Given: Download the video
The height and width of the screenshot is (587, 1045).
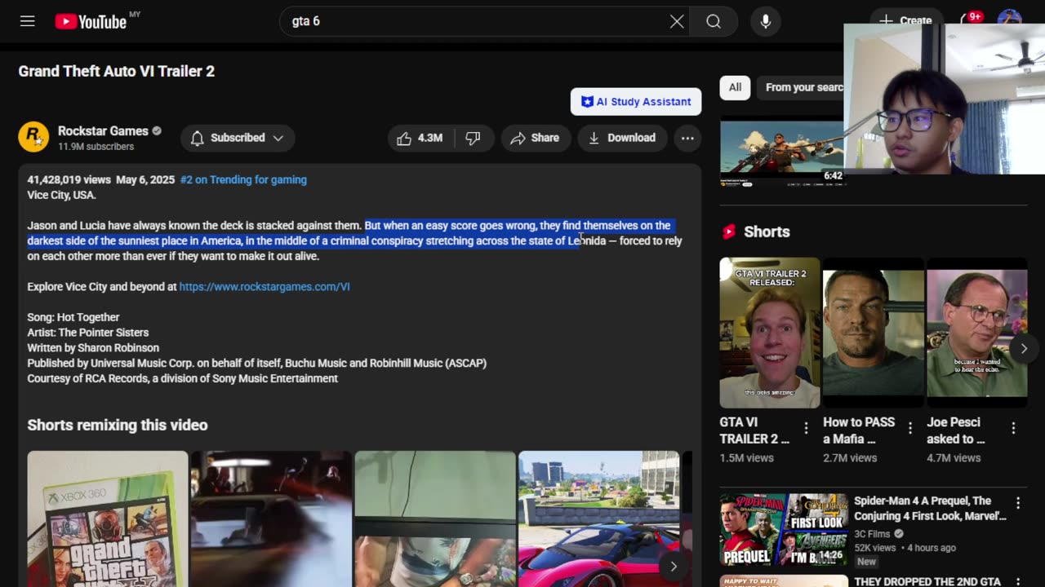Looking at the screenshot, I should [x=622, y=138].
